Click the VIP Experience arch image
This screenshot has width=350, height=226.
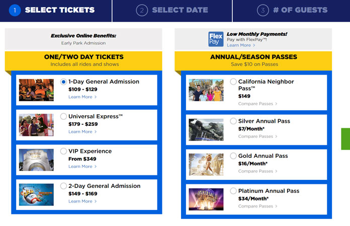click(36, 160)
